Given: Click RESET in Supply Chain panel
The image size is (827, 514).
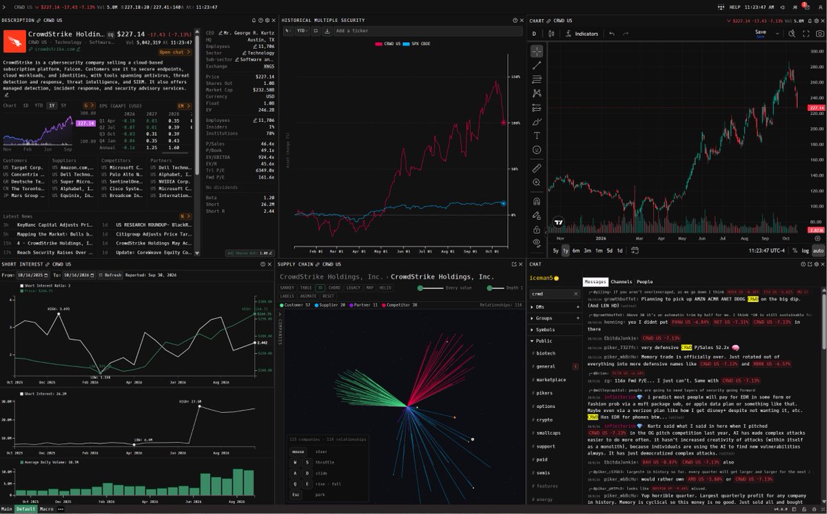Looking at the screenshot, I should point(329,296).
